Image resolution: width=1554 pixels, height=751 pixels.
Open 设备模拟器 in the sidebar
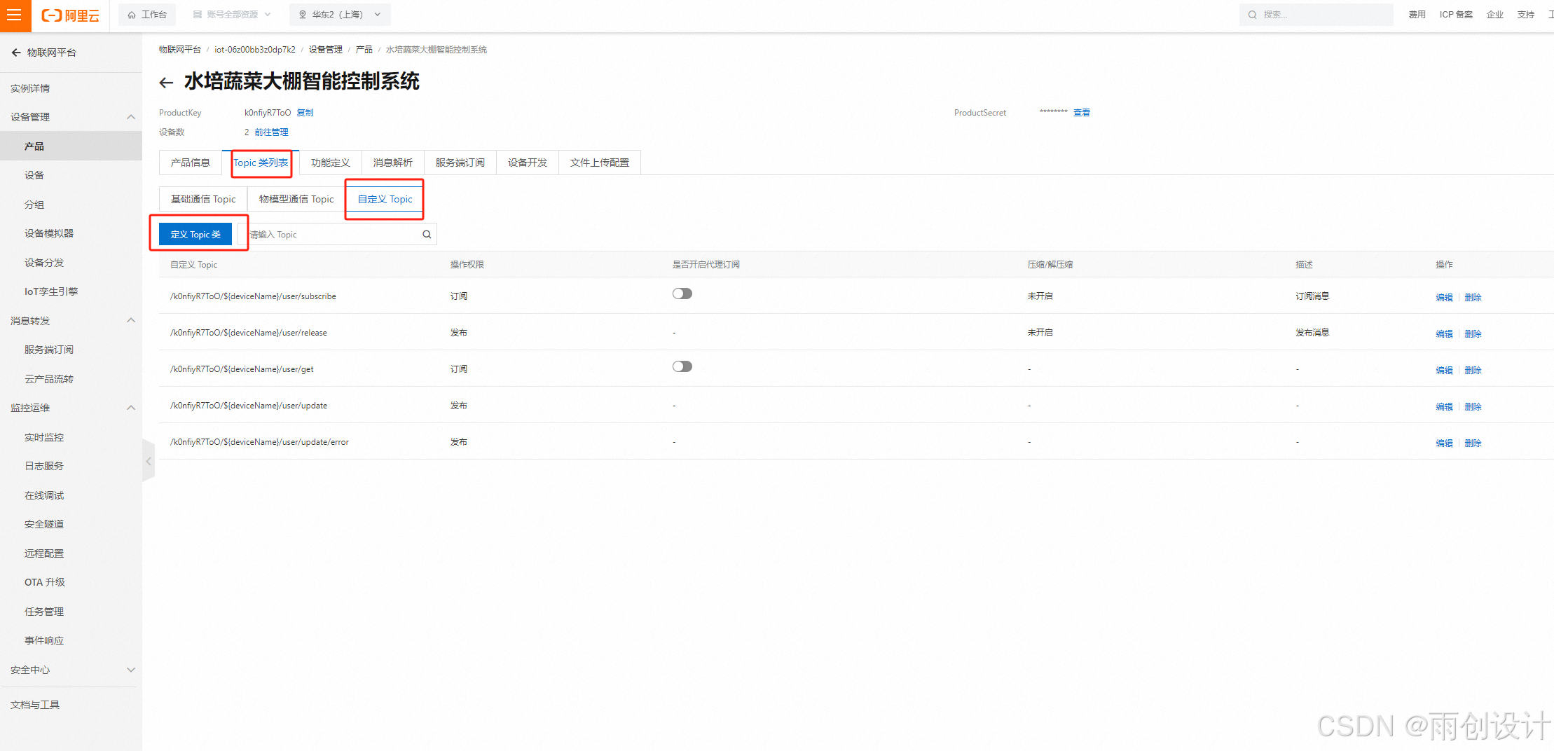coord(49,233)
